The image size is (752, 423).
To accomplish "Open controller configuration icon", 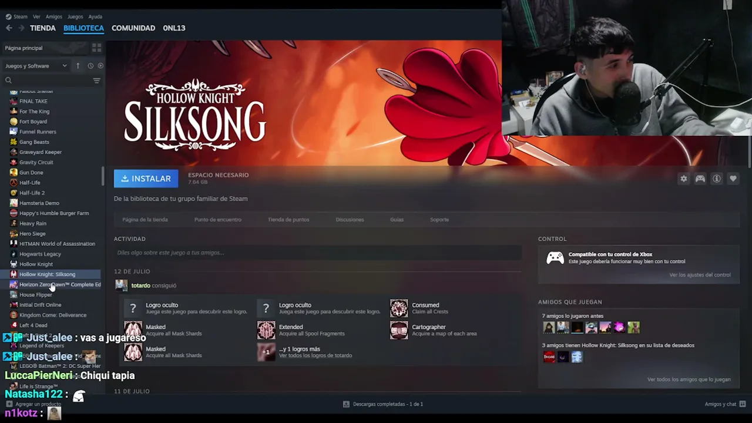I will click(x=700, y=179).
